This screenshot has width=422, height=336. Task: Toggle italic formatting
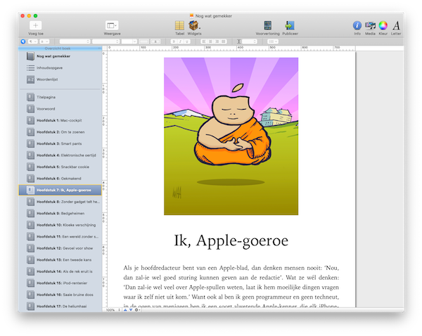coord(180,41)
